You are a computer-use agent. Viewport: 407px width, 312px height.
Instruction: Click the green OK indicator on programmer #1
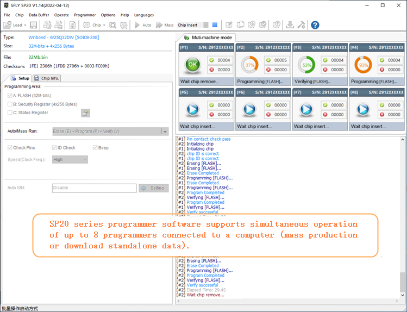pos(192,65)
